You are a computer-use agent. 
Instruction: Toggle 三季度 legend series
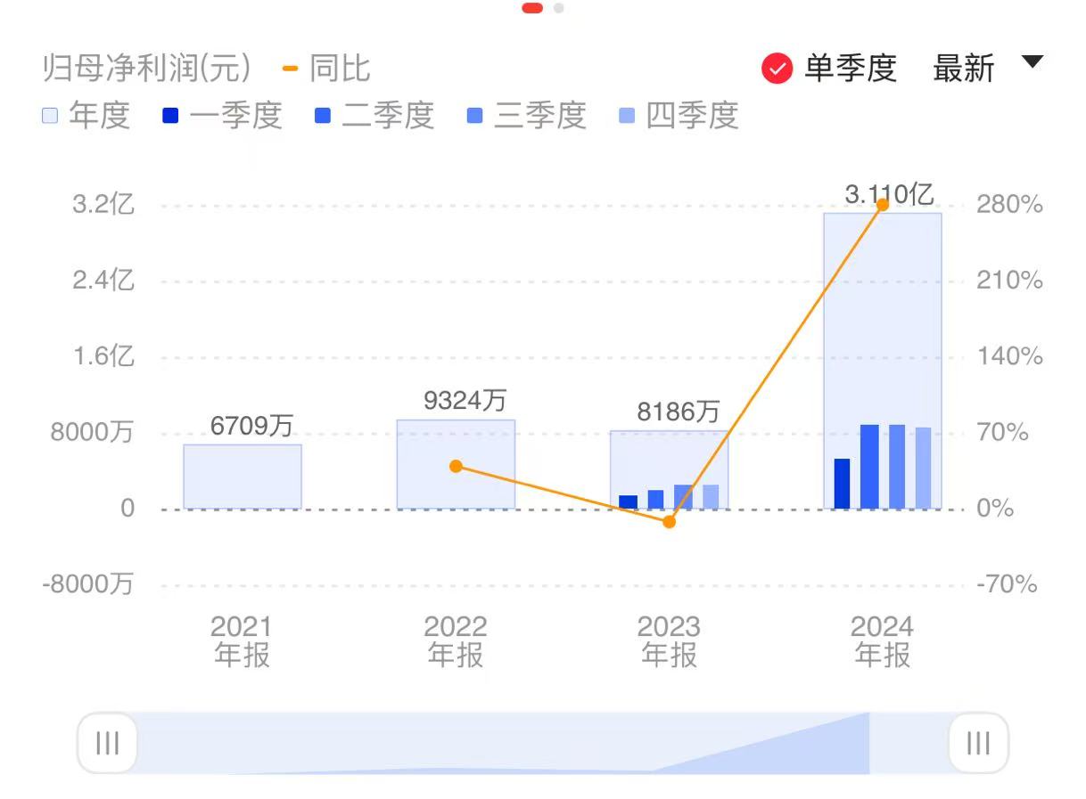coord(527,116)
